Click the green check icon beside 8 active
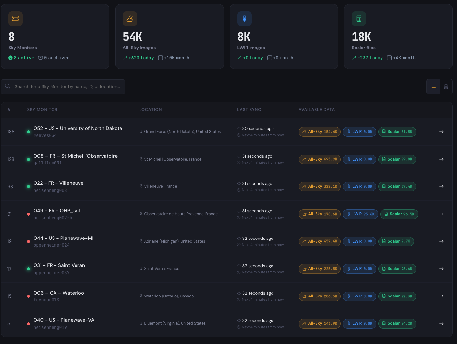The image size is (457, 344). [x=11, y=58]
